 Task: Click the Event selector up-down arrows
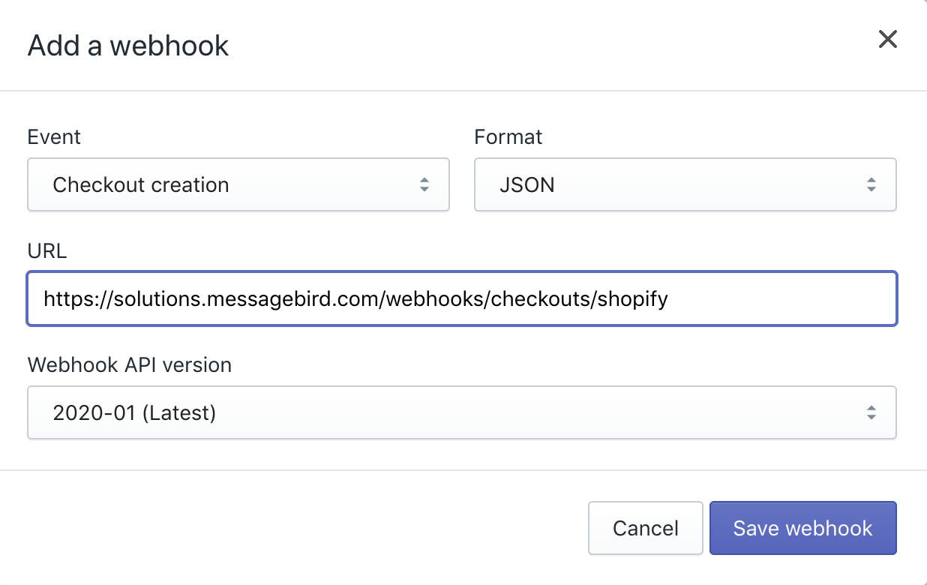point(424,184)
